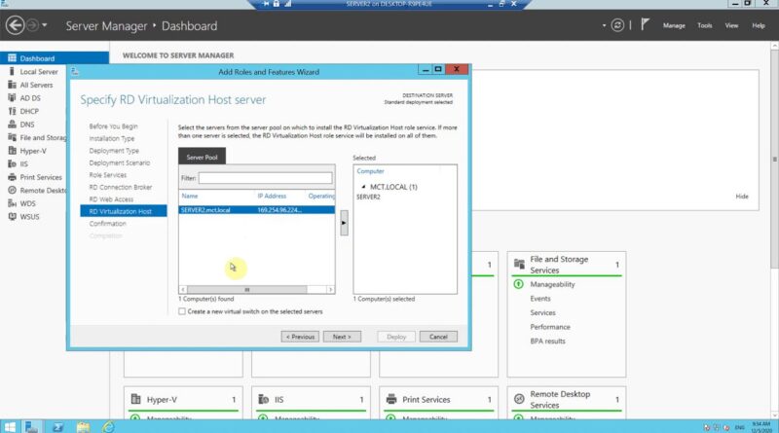Click the Local Server sidebar icon

pos(12,71)
